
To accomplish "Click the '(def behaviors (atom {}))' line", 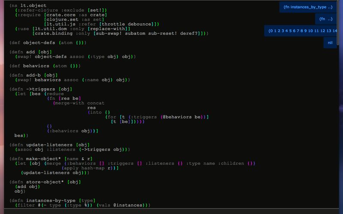I will pyautogui.click(x=45, y=66).
